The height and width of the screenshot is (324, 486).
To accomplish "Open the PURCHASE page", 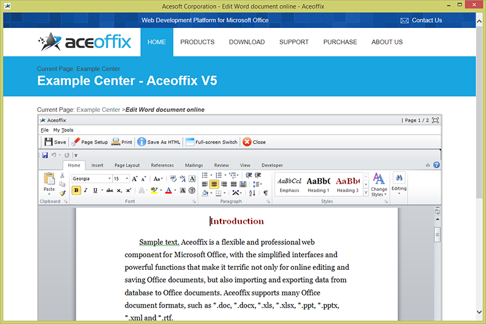I will (340, 42).
